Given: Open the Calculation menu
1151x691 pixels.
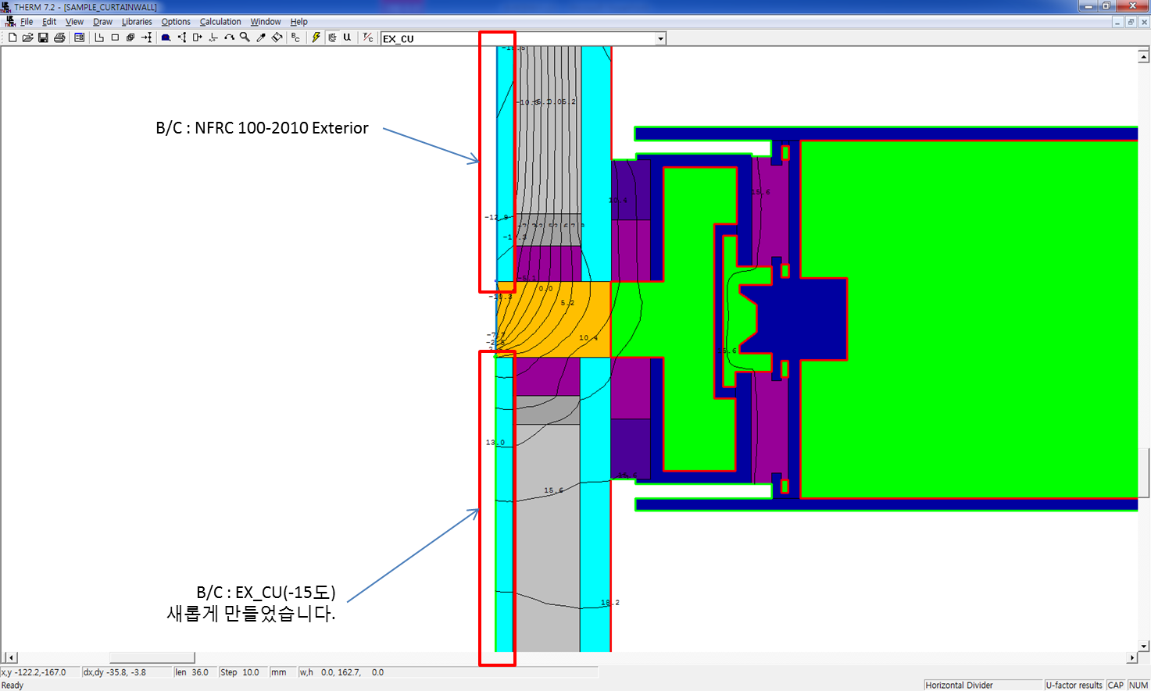Looking at the screenshot, I should pyautogui.click(x=220, y=22).
